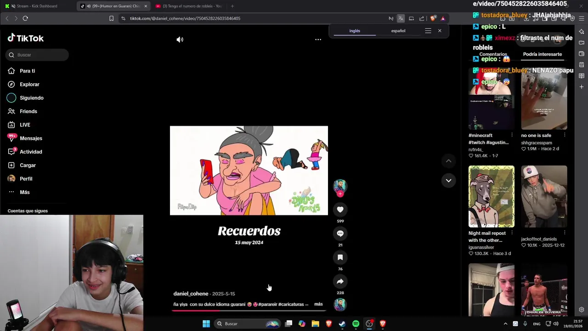Switch to the Comentarios tab
This screenshot has width=588, height=331.
pyautogui.click(x=493, y=54)
